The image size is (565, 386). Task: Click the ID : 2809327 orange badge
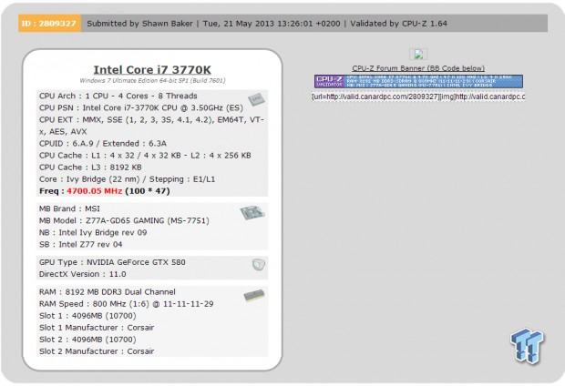pyautogui.click(x=49, y=24)
